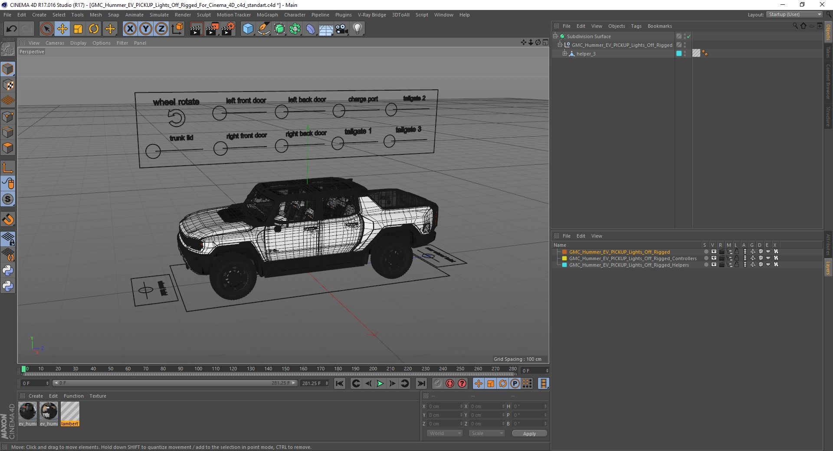Go to start of animation
Viewport: 833px width, 451px height.
pyautogui.click(x=340, y=383)
